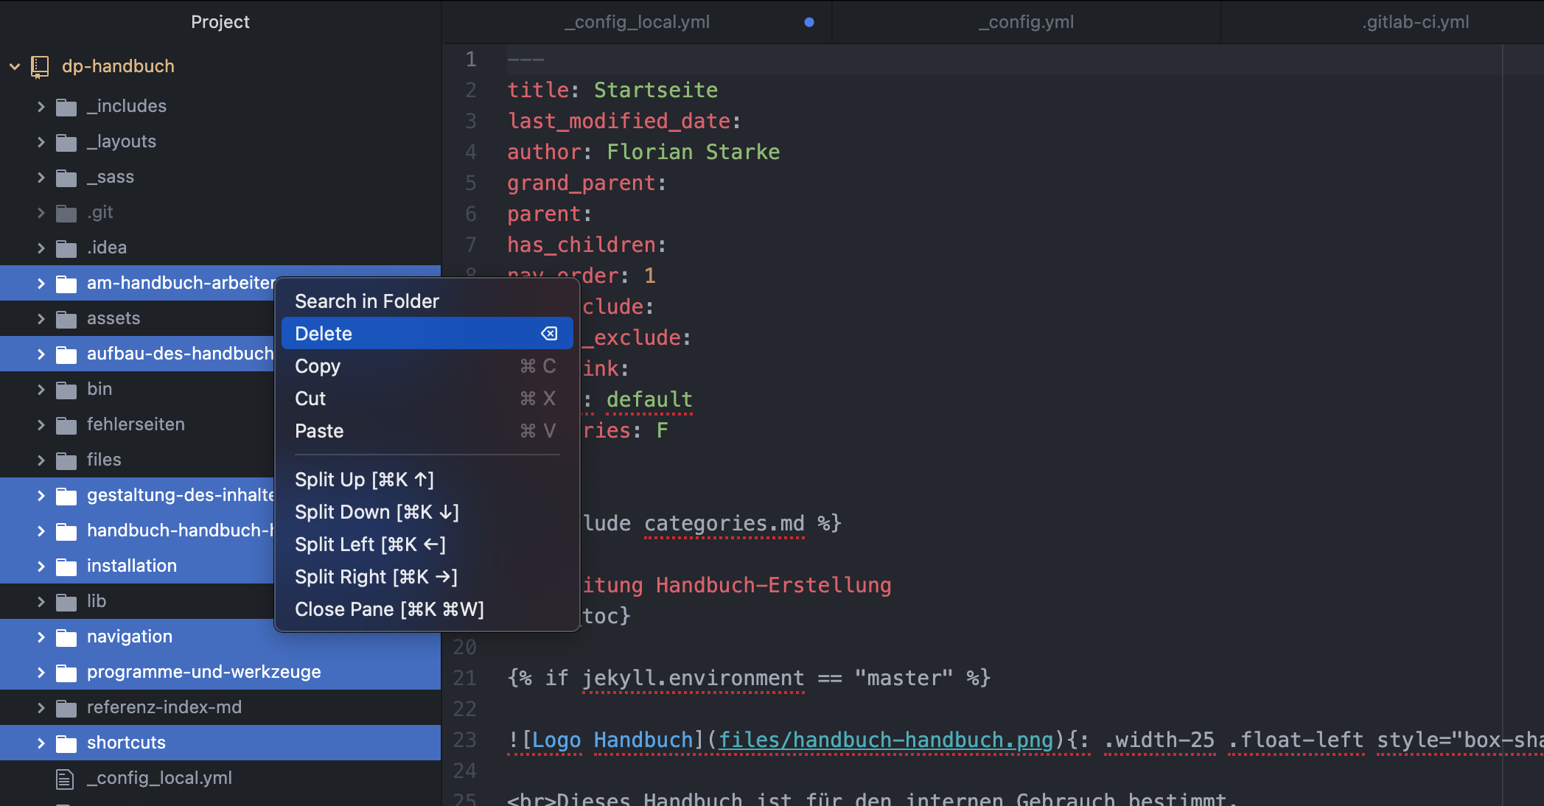Click line number 21 in the gutter

(465, 678)
